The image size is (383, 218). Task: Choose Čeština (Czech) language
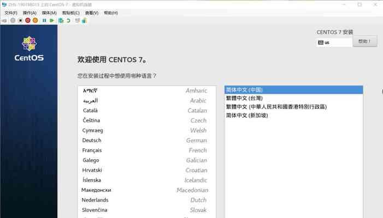(x=147, y=120)
